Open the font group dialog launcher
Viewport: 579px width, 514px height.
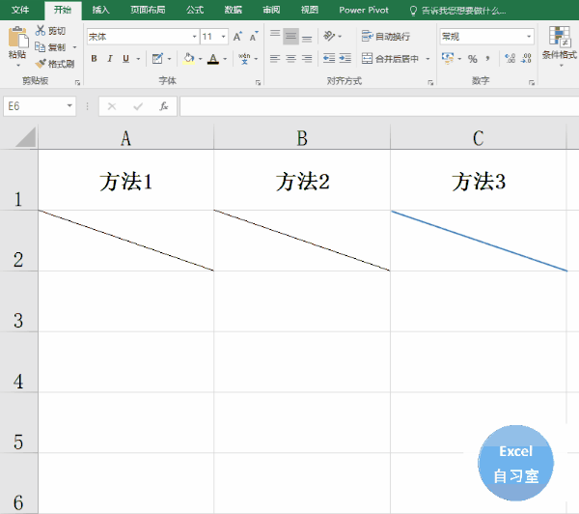[258, 82]
